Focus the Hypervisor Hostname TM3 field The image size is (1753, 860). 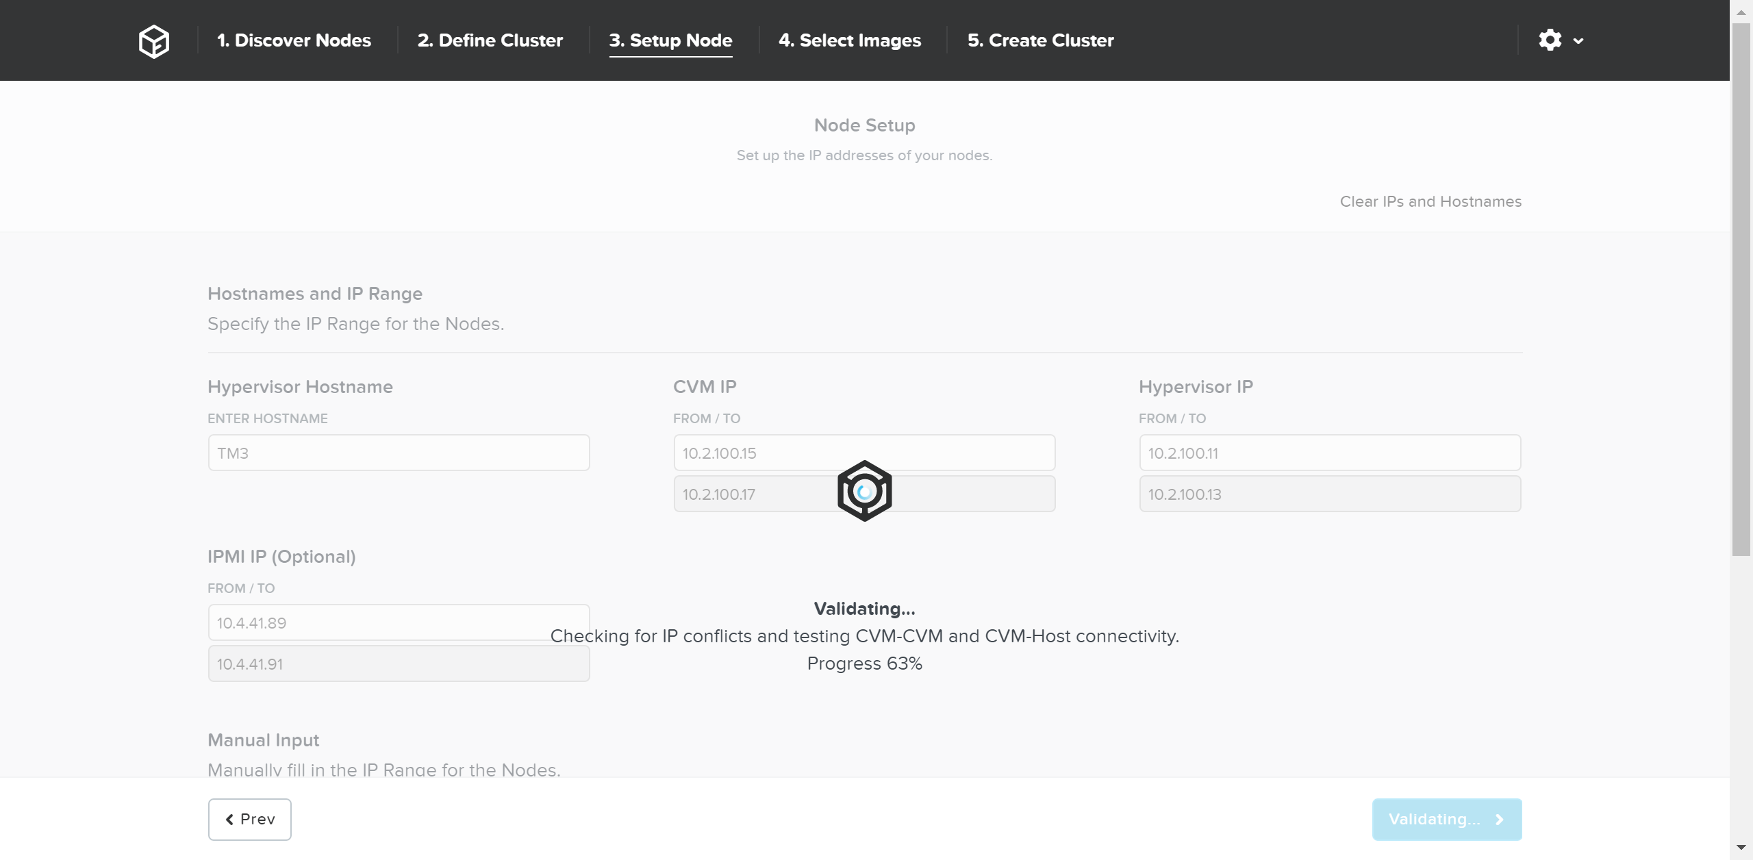399,453
